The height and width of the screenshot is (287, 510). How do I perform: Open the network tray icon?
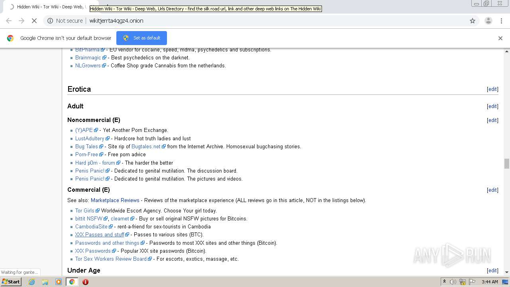click(462, 282)
